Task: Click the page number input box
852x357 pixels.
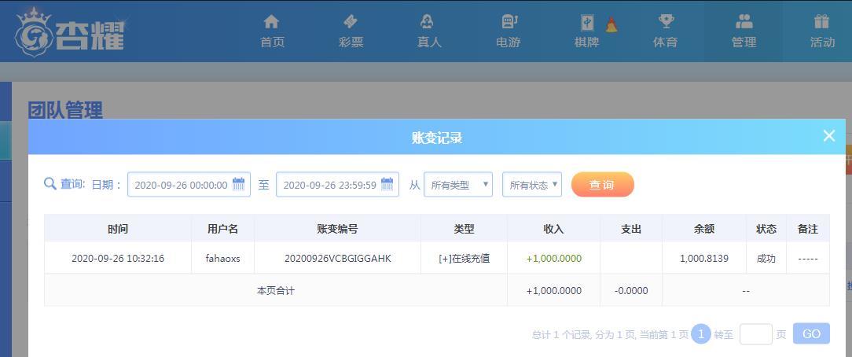Action: 756,334
